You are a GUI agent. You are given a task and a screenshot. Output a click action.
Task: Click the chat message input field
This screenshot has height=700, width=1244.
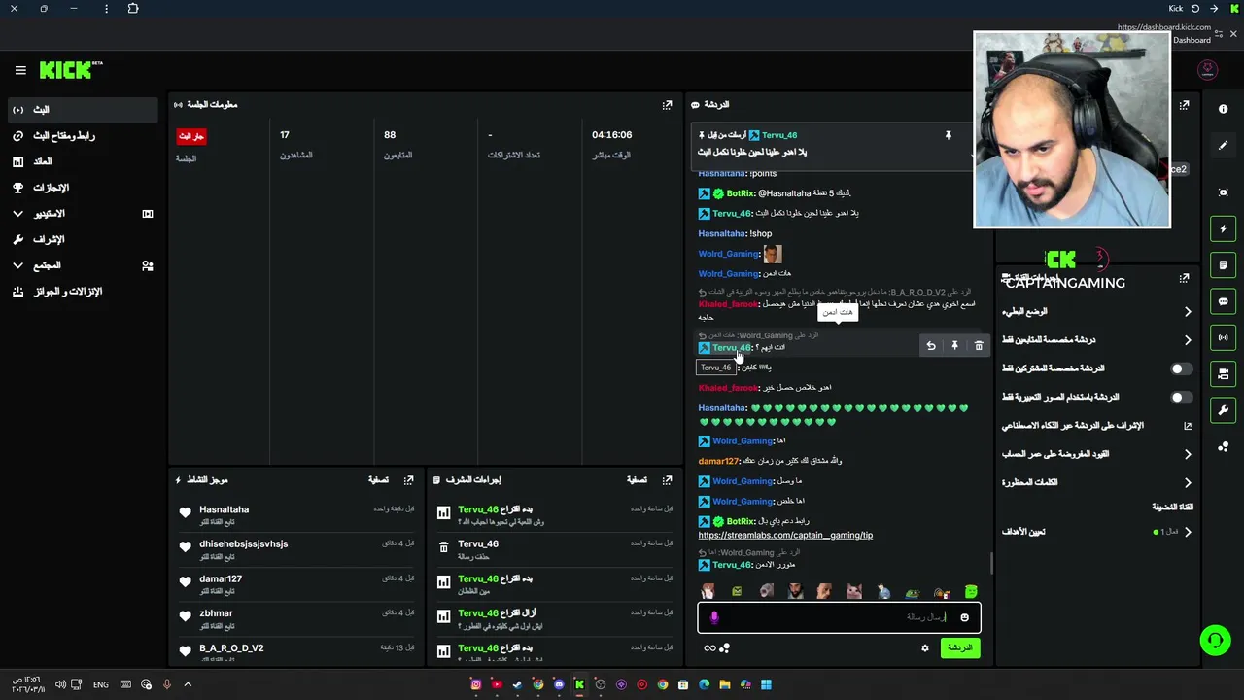tap(839, 617)
